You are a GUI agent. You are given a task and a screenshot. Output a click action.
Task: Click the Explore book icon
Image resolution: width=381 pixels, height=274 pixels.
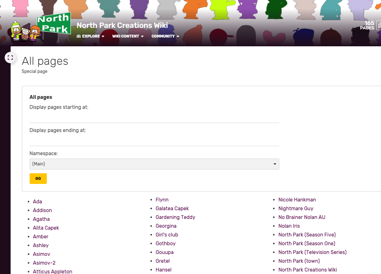(79, 36)
